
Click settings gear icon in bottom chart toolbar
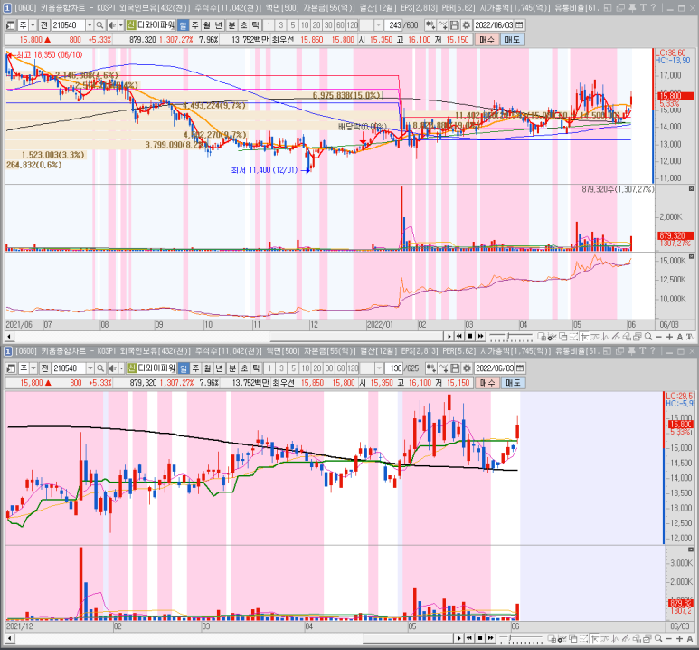467,368
